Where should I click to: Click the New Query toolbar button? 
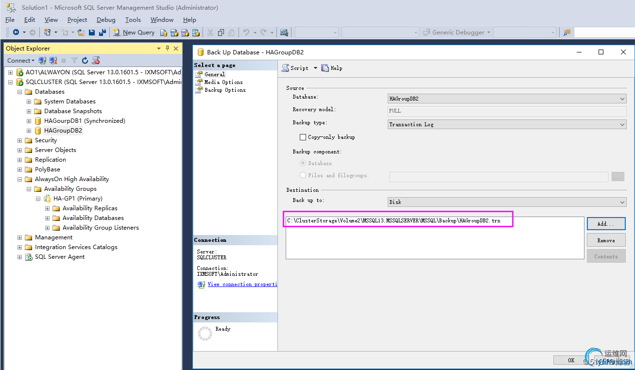point(134,33)
